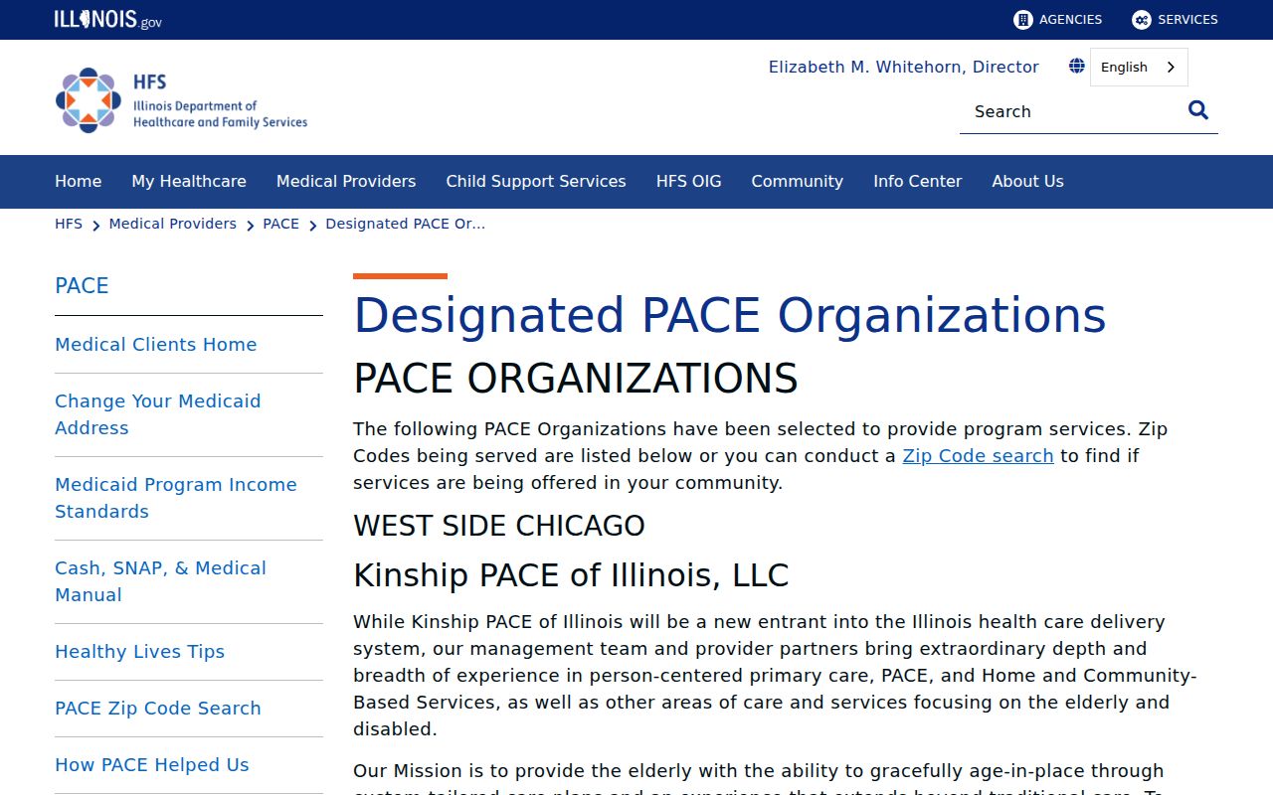
Task: Open the Services gears icon
Action: pyautogui.click(x=1142, y=20)
